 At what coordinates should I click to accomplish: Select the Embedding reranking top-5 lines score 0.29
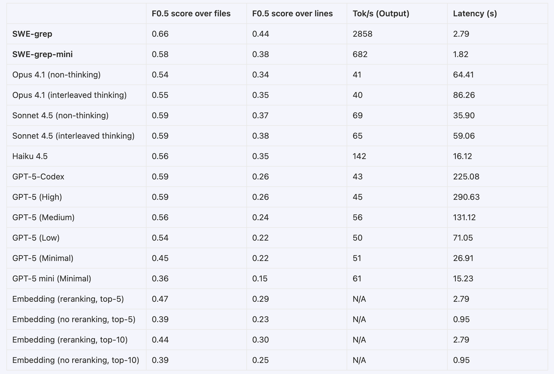(260, 299)
